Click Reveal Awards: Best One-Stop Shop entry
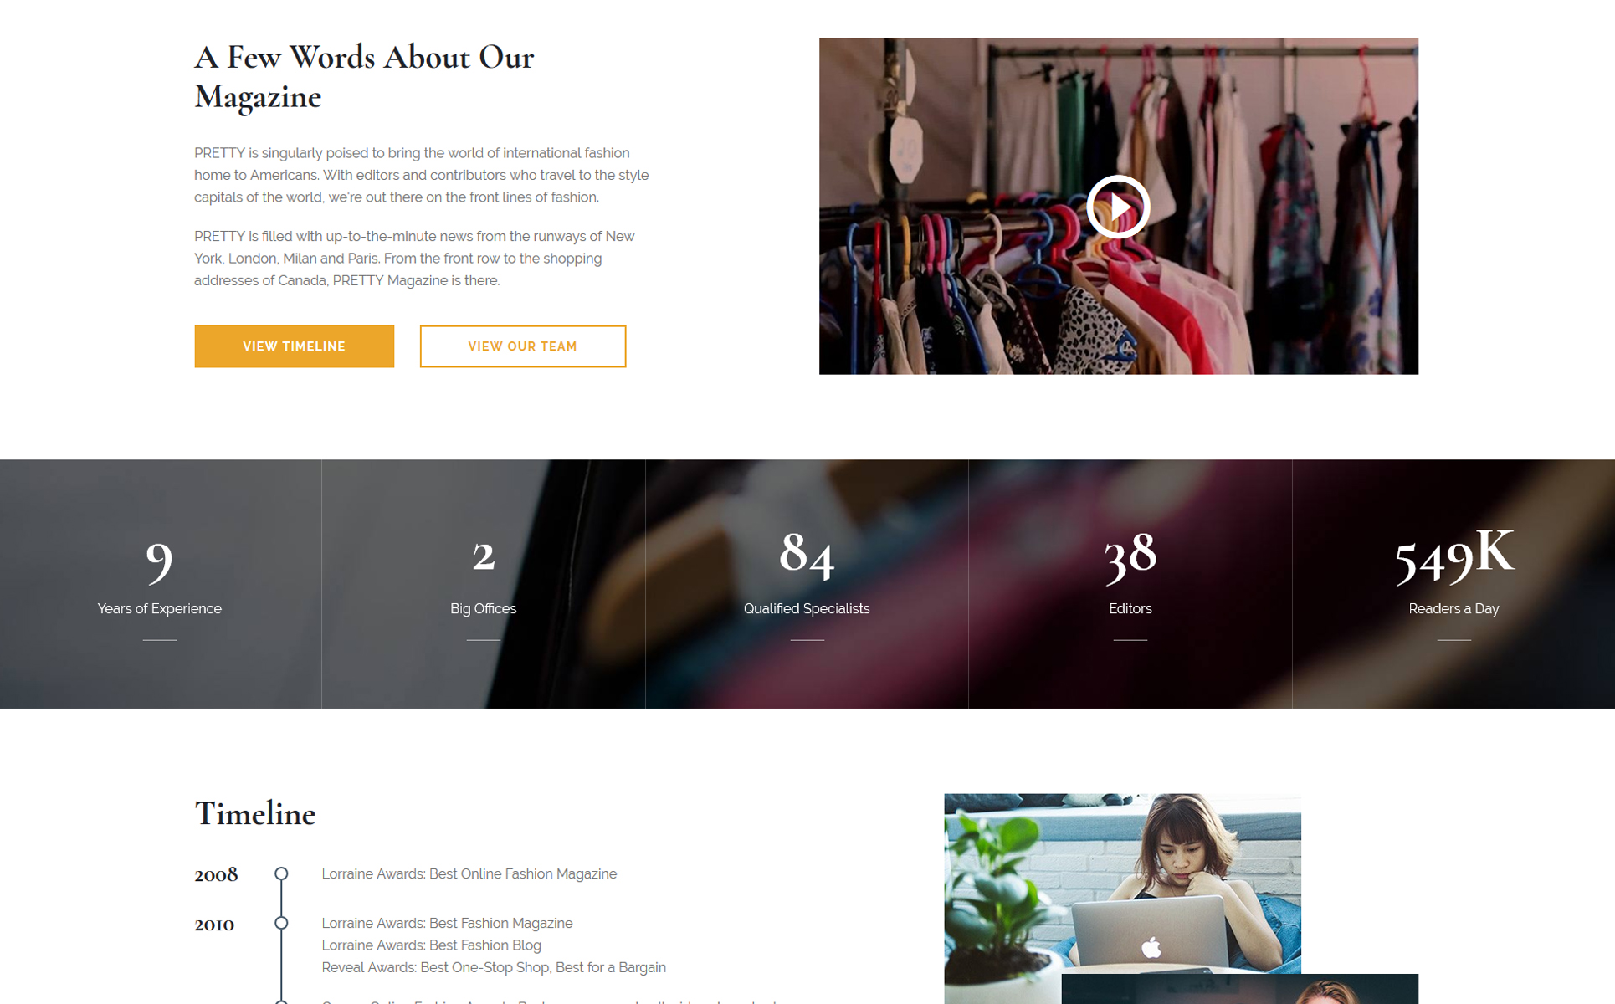This screenshot has height=1004, width=1615. click(x=494, y=967)
